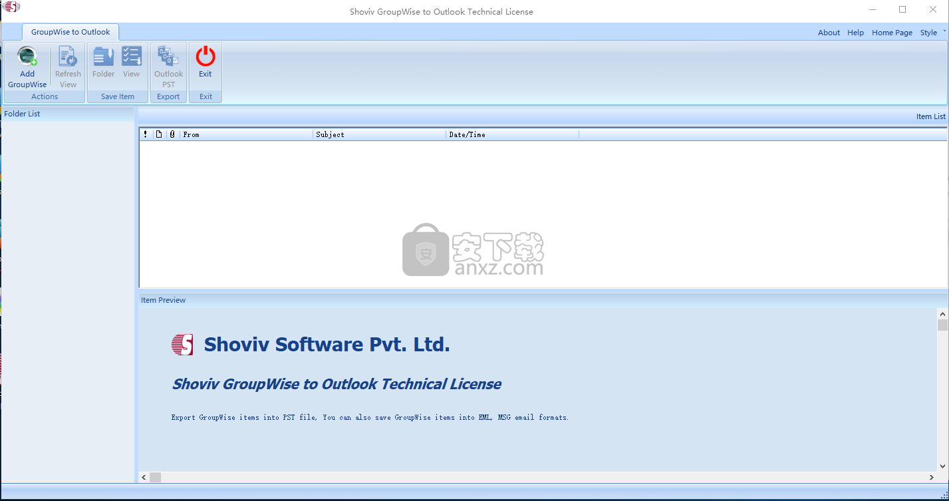This screenshot has width=949, height=501.
Task: Sort items by From column header
Action: pos(247,134)
